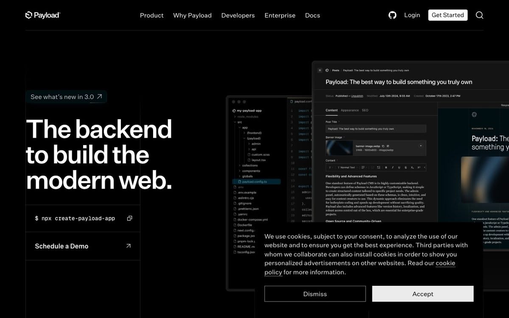Open the Normal Text style dropdown
Image resolution: width=509 pixels, height=318 pixels.
(347, 167)
